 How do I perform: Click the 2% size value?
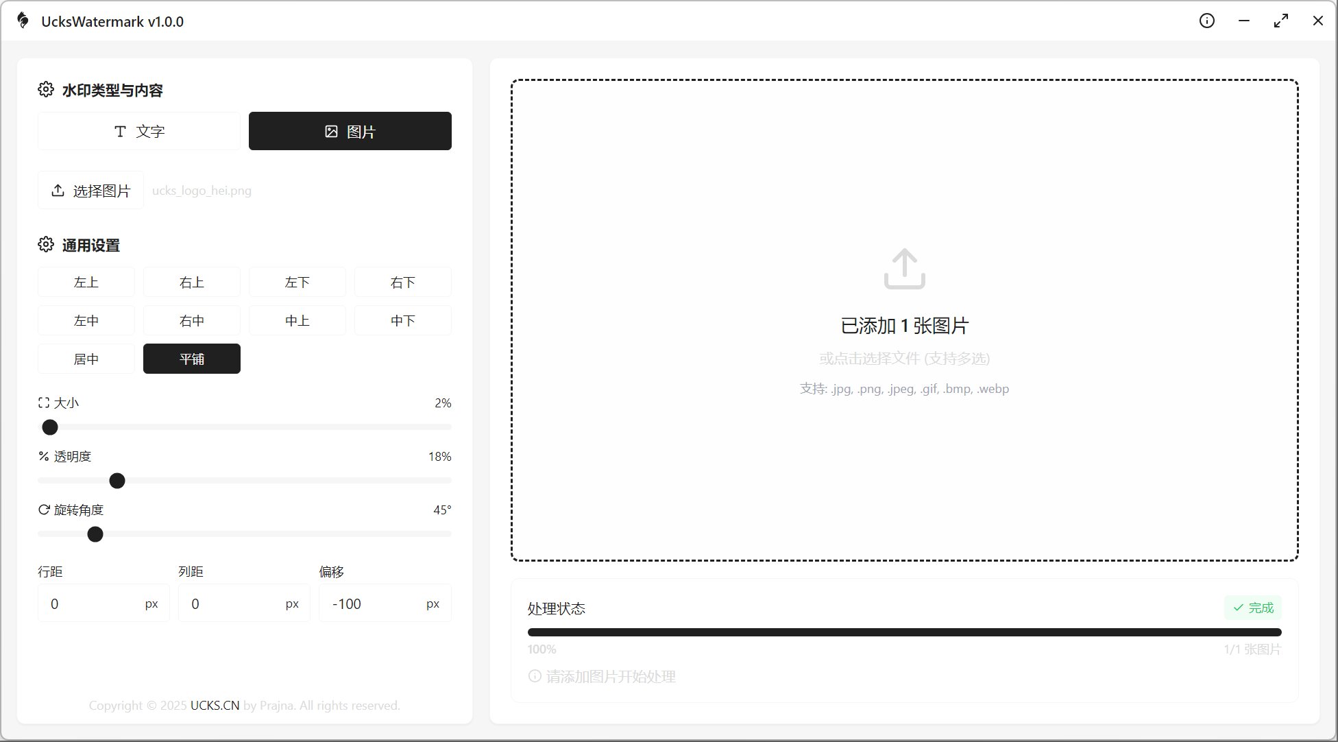click(443, 403)
